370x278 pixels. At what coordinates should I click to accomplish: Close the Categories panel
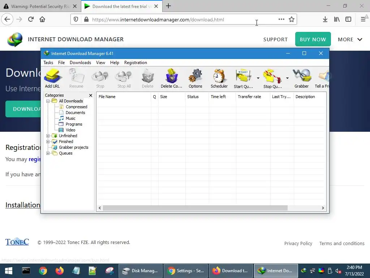(91, 95)
